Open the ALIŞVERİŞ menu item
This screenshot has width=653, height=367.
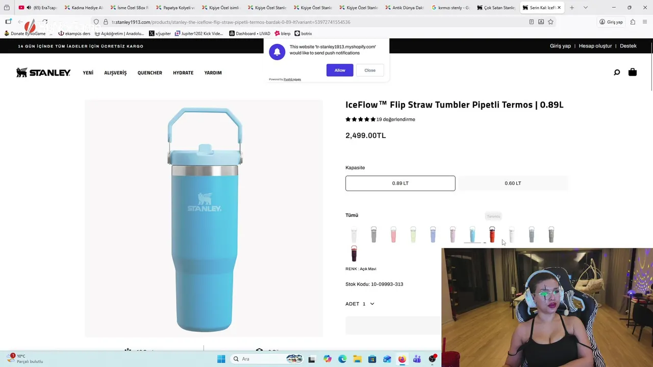point(115,73)
